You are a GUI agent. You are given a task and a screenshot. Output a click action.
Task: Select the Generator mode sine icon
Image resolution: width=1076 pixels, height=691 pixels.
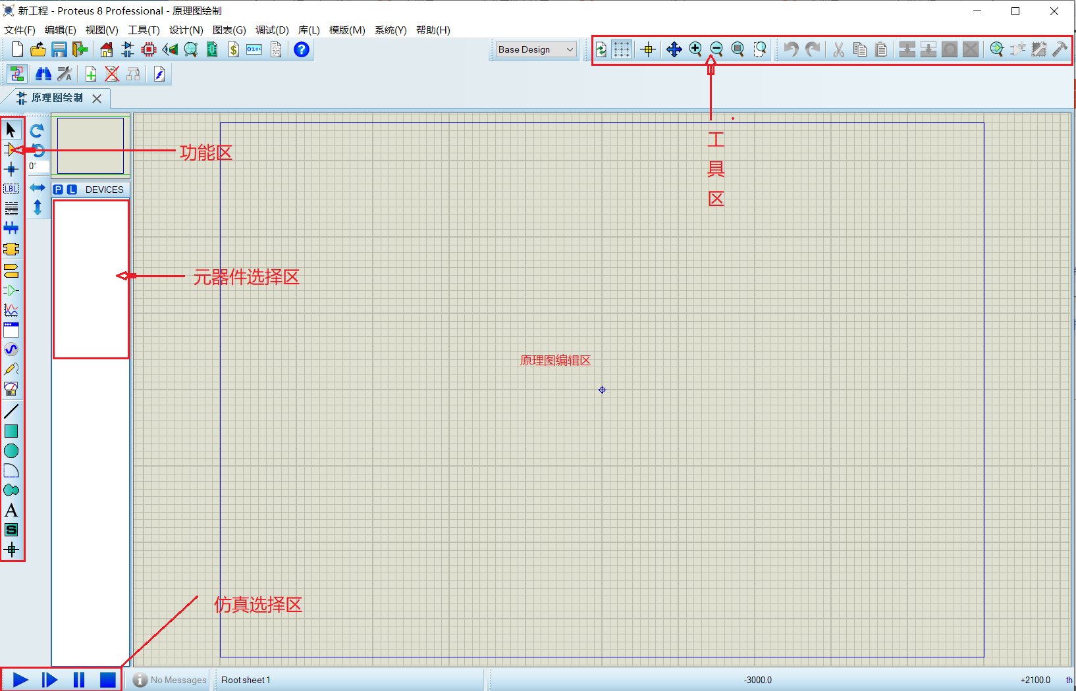[x=11, y=349]
